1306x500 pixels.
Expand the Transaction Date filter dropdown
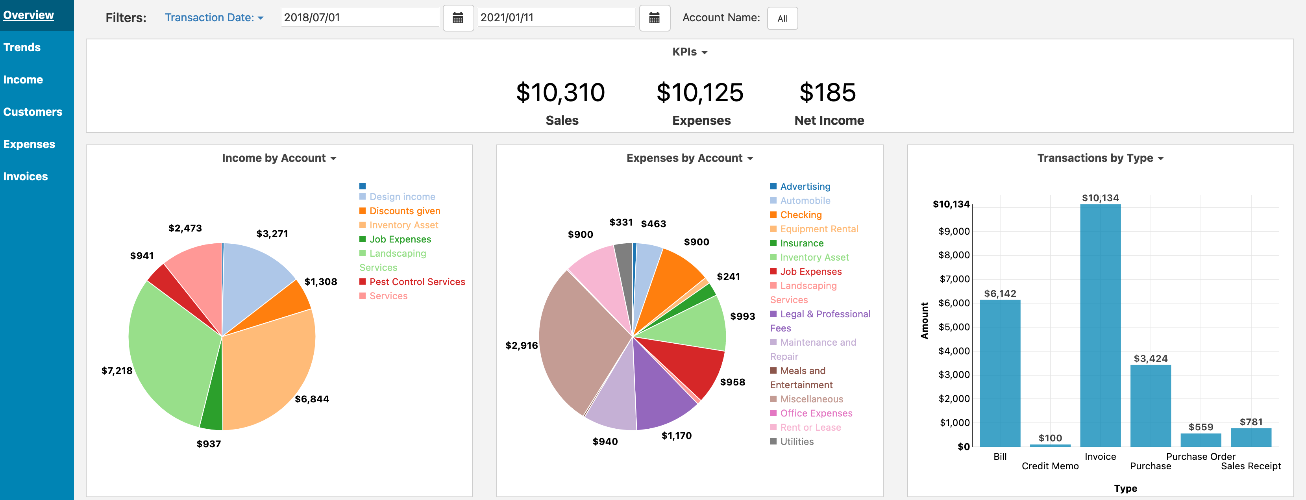(x=214, y=18)
